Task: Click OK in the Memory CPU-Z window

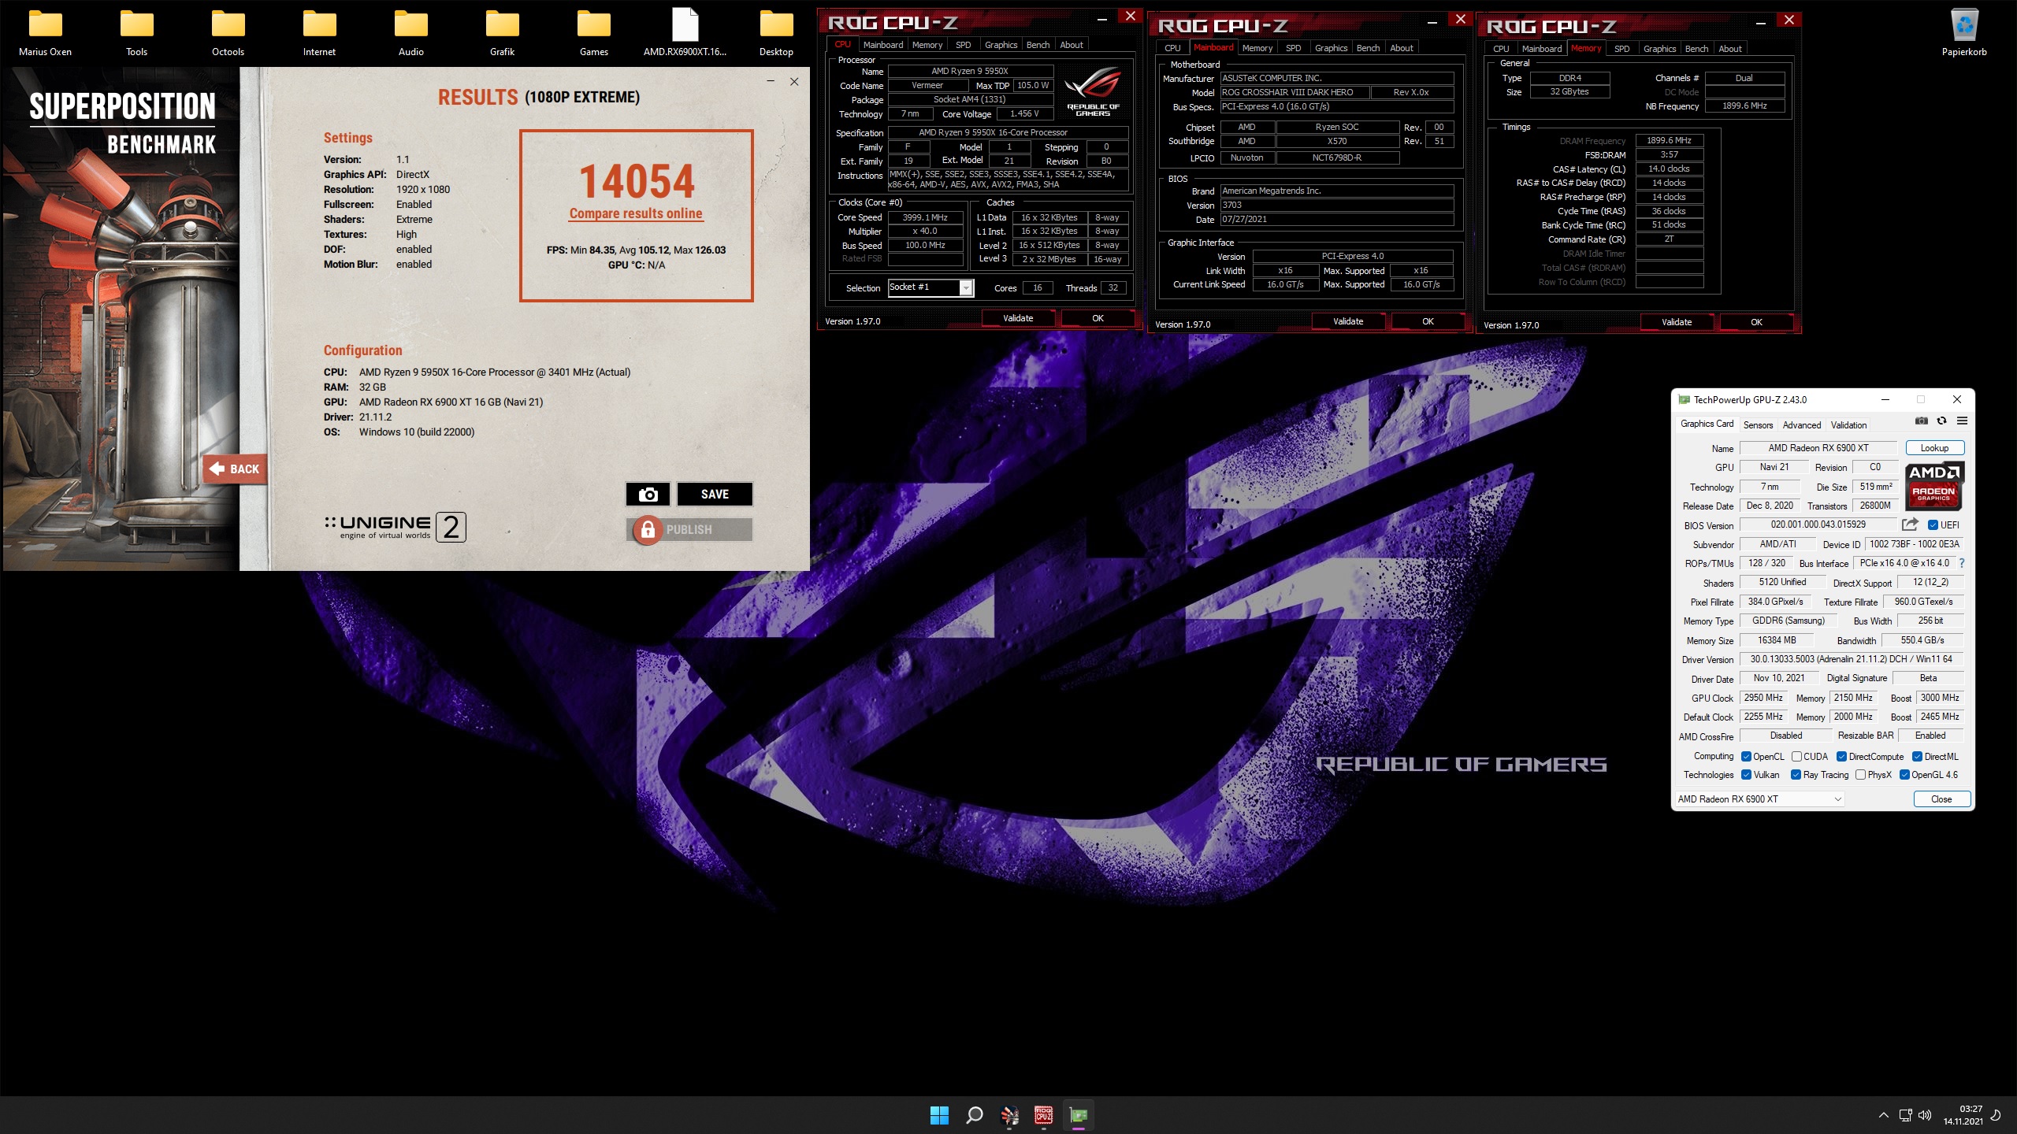Action: point(1756,322)
